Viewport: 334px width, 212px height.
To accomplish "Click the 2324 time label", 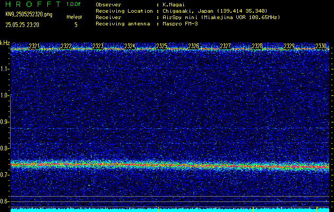I will (130, 46).
